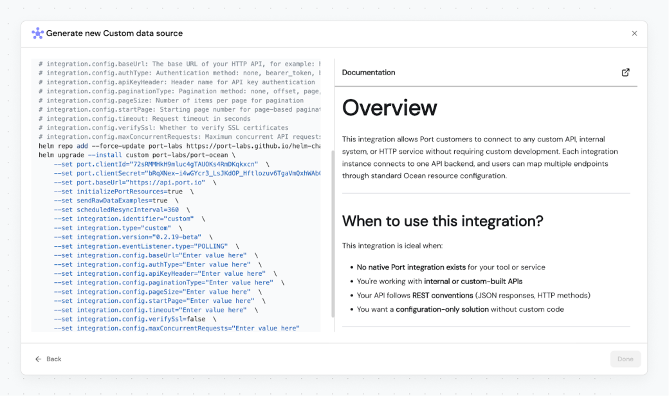Click the --set integration.config.startPage value line
The width and height of the screenshot is (669, 396).
point(160,301)
